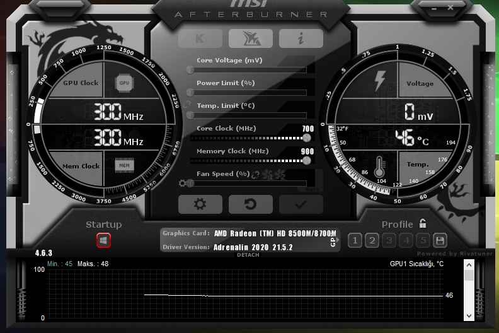Viewport: 499px width, 333px height.
Task: Click the Temp. Limit slider handle
Action: pyautogui.click(x=190, y=115)
